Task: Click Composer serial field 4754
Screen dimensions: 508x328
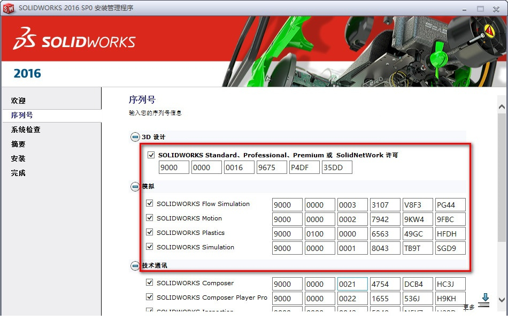Action: point(385,284)
